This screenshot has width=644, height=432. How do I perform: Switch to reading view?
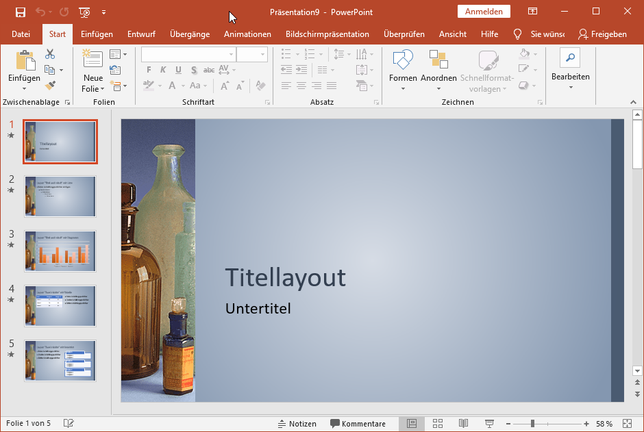pos(463,423)
